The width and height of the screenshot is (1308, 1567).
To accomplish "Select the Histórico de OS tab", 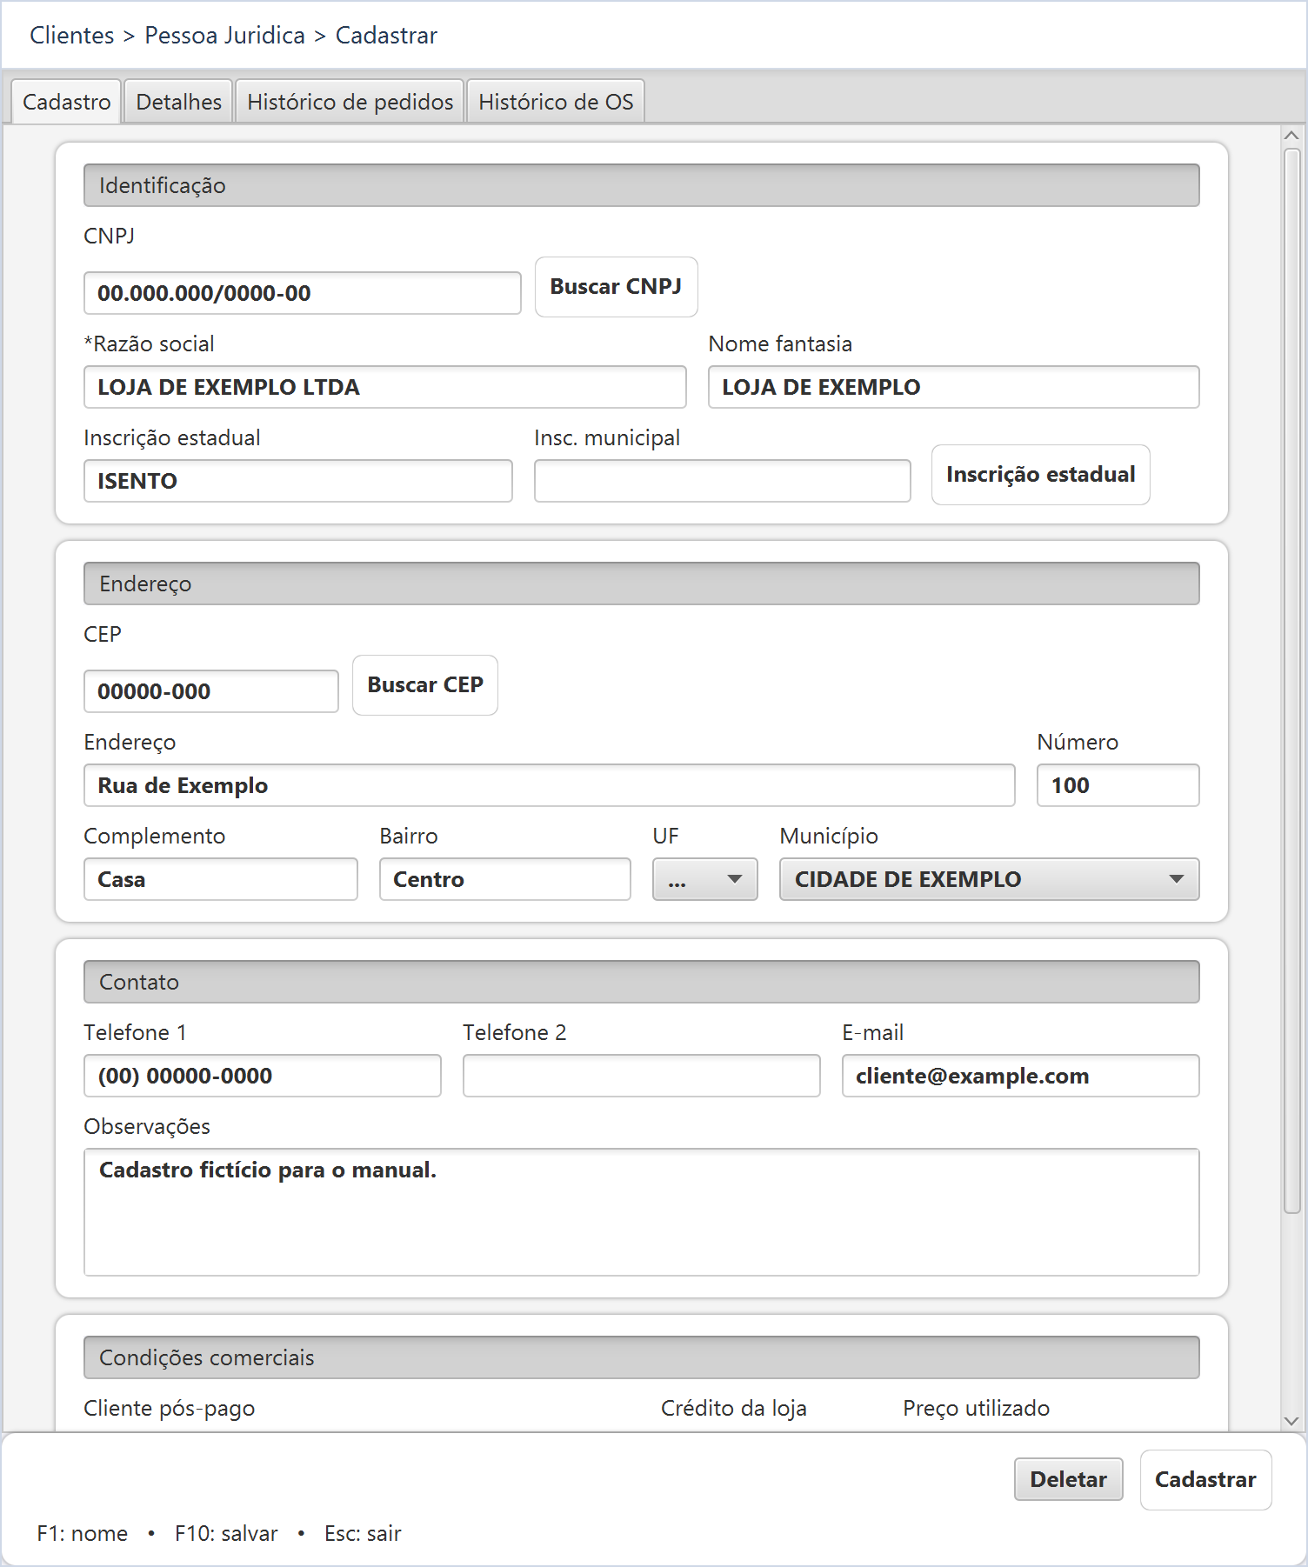I will coord(556,102).
